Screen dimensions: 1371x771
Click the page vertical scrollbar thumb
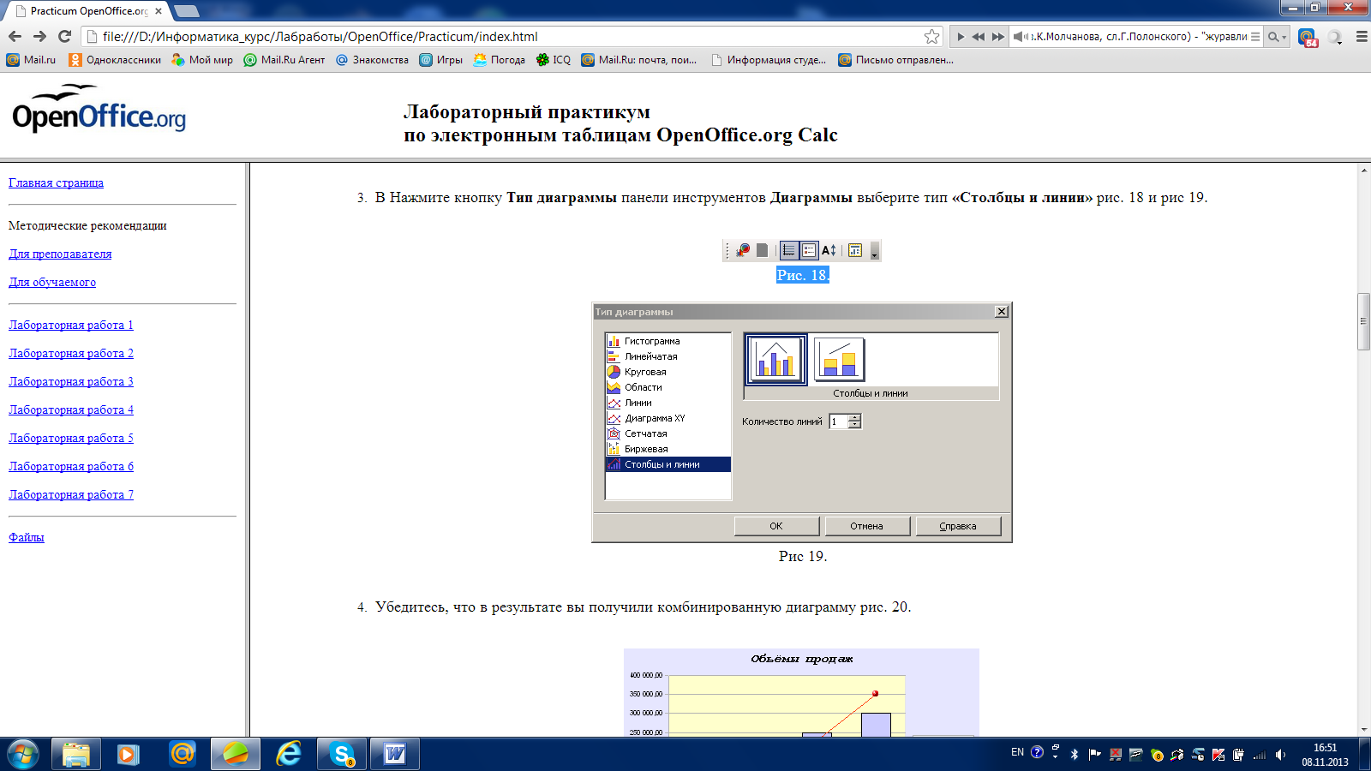(x=1363, y=321)
